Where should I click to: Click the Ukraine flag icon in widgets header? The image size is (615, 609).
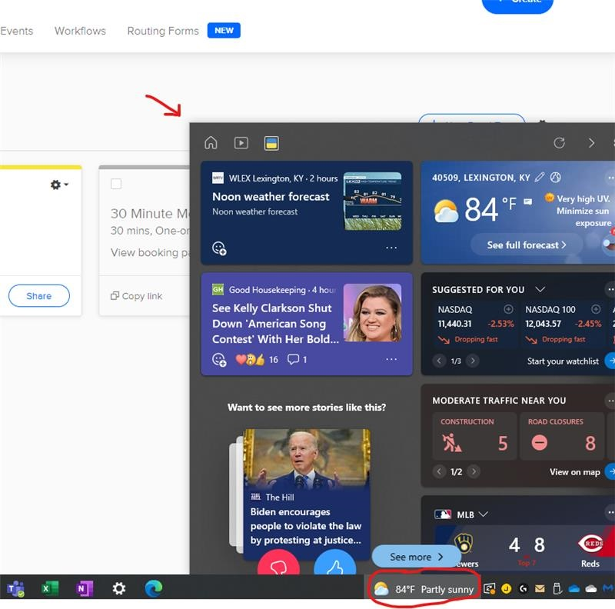pos(271,143)
